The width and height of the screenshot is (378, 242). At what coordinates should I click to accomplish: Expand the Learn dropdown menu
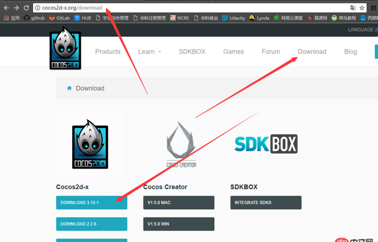(149, 52)
